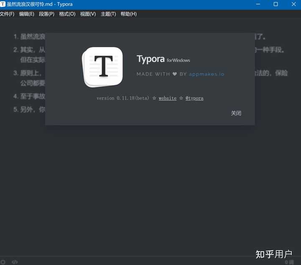Toggle source code mode icon
Image resolution: width=301 pixels, height=265 pixels.
click(x=15, y=262)
